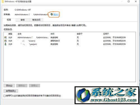Toggle replace child object permissions checkbox

4,96
